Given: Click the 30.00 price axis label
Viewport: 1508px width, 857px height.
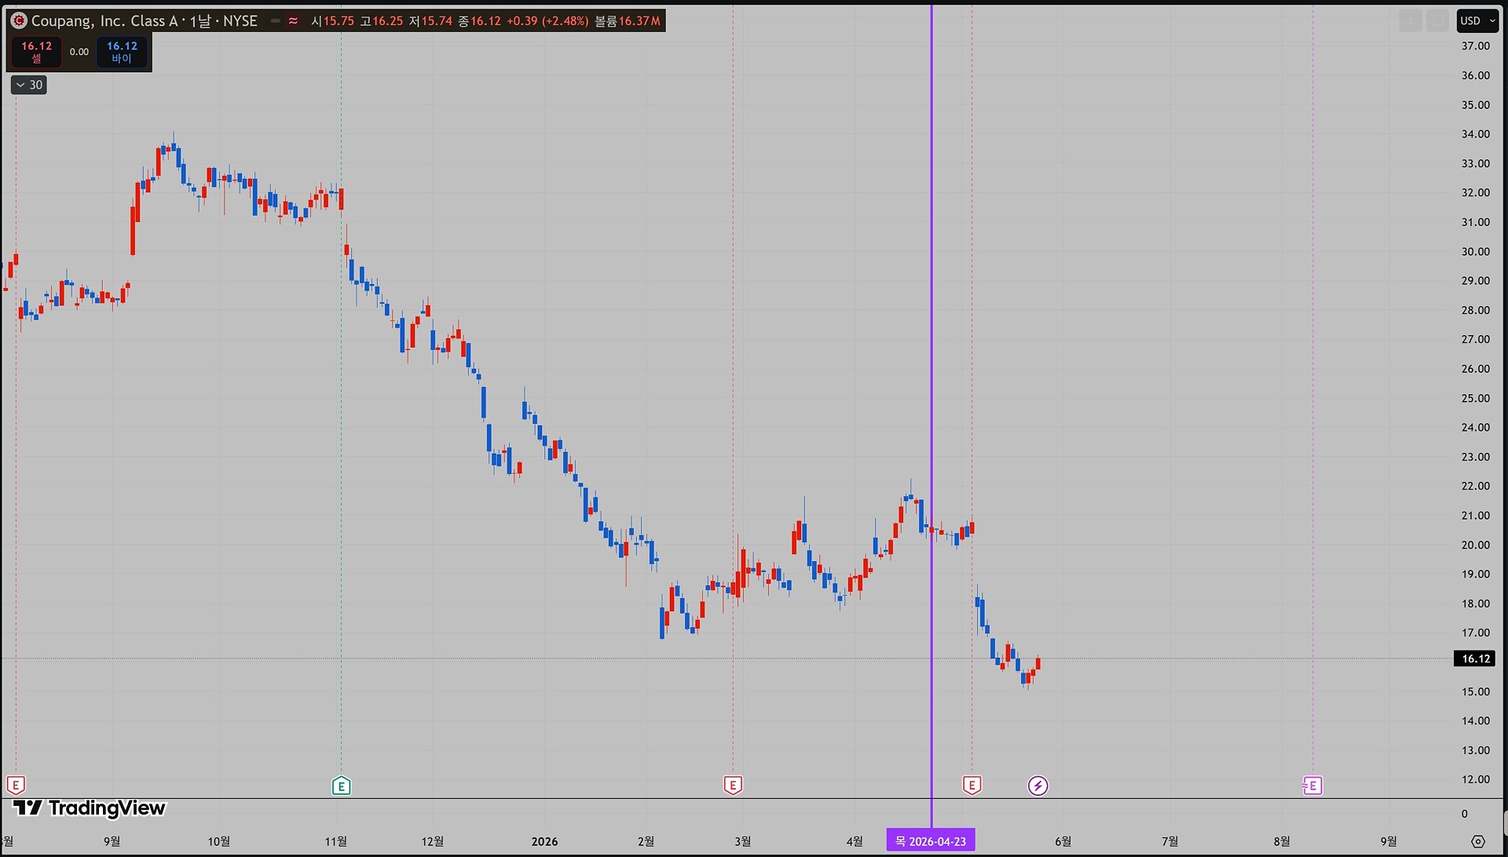Looking at the screenshot, I should pos(1475,252).
